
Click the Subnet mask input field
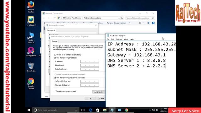coord(90,65)
